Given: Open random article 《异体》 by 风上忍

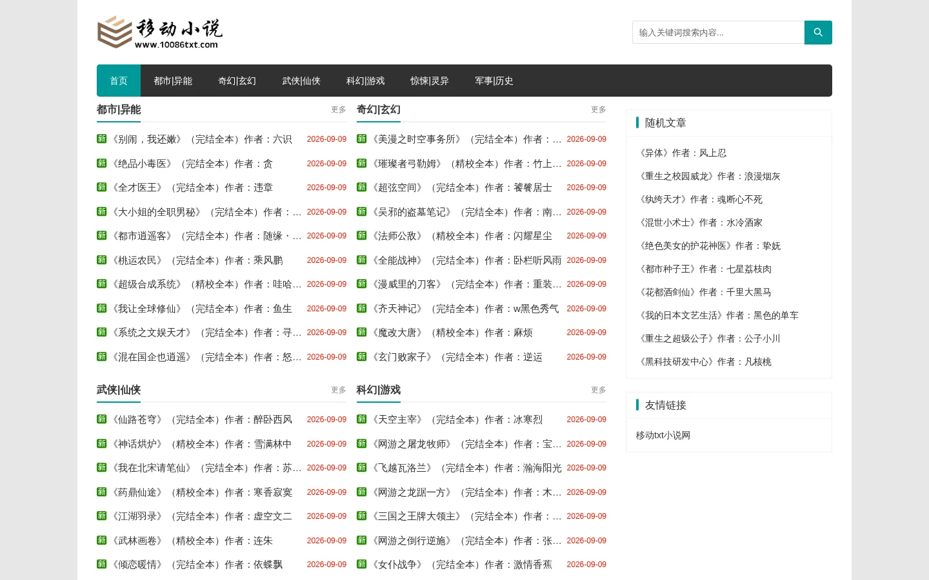Looking at the screenshot, I should [x=681, y=153].
